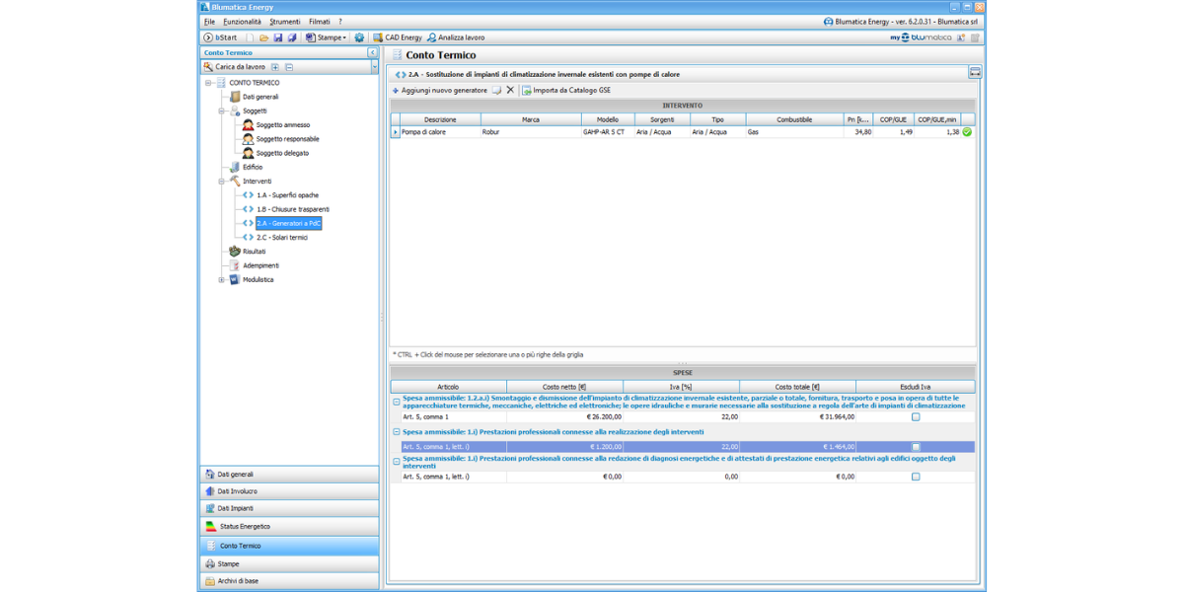
Task: Tick Escludi Iva for the € 1.200,00 row
Action: coord(916,447)
